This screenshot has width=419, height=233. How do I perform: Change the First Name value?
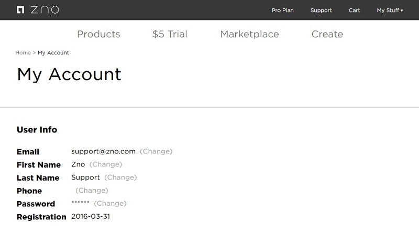tap(106, 164)
